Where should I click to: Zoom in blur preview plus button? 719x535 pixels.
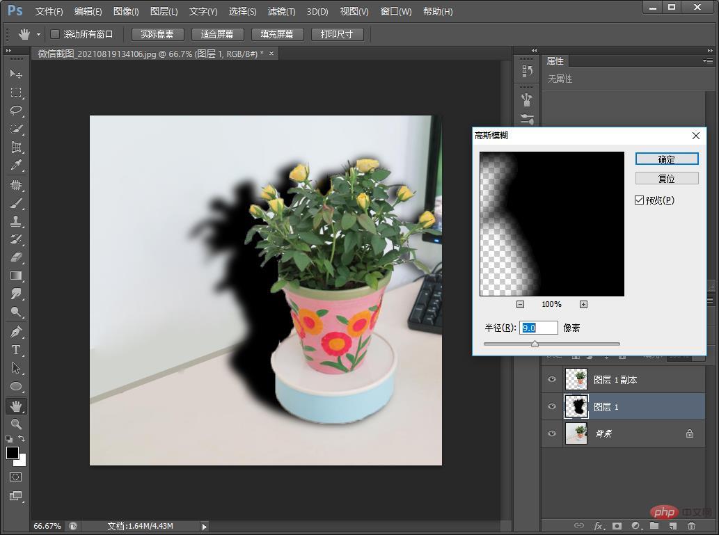coord(583,304)
